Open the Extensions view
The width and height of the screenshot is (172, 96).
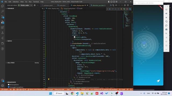pyautogui.click(x=2, y=27)
